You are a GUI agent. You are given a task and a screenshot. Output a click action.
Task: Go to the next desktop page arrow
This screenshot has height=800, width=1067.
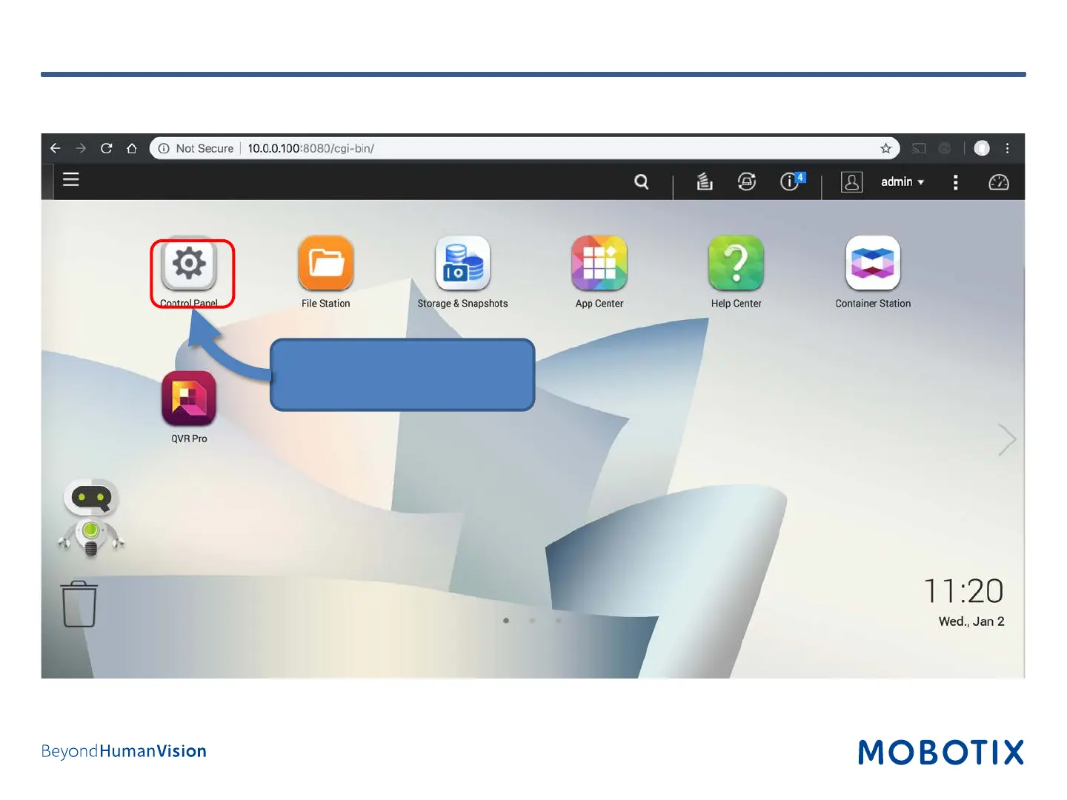tap(1007, 440)
